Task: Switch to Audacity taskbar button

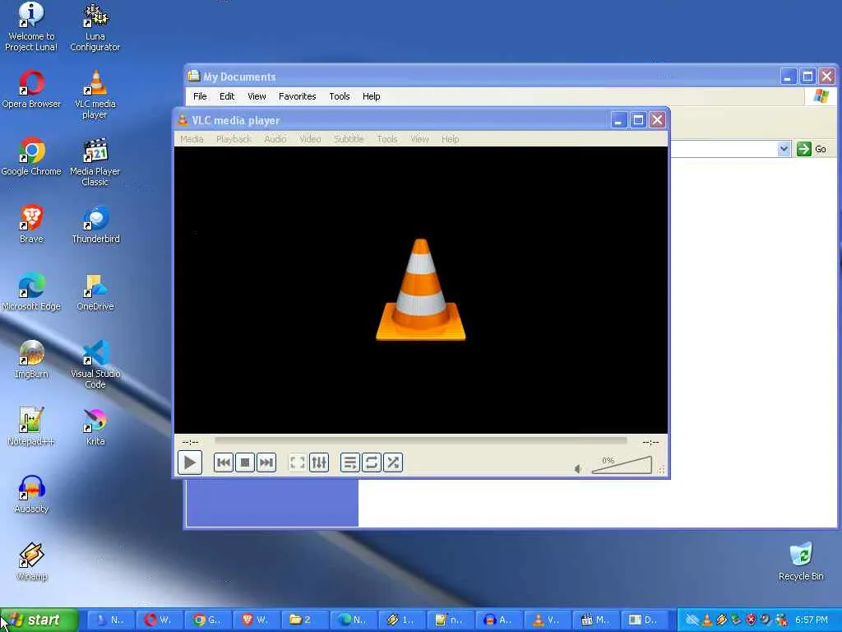Action: (497, 620)
